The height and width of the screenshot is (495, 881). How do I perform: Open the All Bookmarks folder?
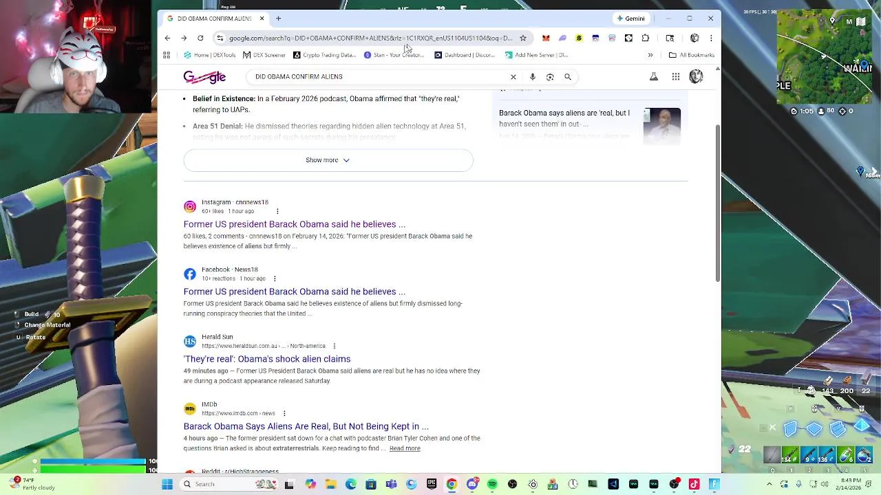click(691, 55)
